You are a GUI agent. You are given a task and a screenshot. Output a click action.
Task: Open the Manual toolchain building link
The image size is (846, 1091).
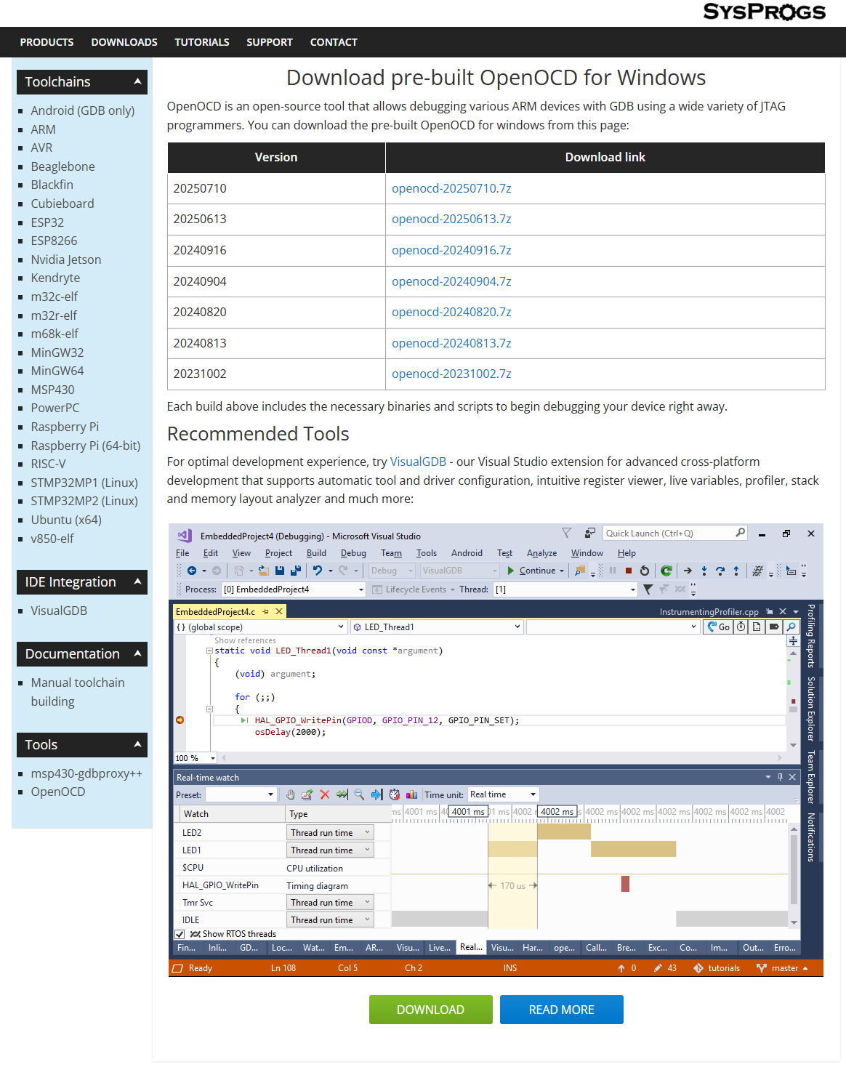tap(78, 692)
